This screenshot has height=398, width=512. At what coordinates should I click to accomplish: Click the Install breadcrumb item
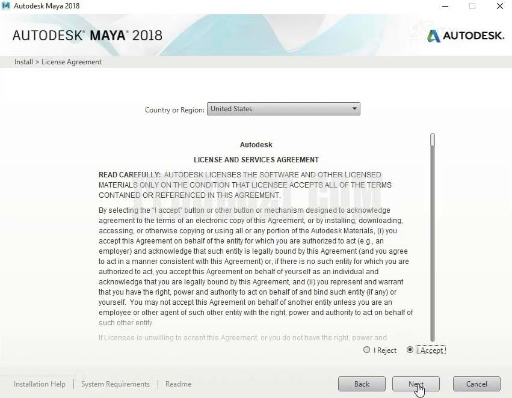pos(23,62)
